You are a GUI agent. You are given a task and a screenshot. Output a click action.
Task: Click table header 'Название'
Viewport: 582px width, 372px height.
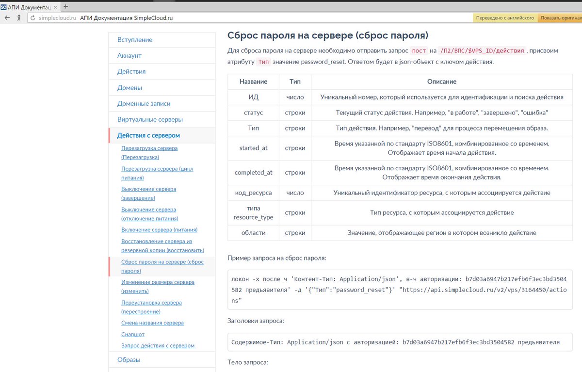[x=253, y=81]
